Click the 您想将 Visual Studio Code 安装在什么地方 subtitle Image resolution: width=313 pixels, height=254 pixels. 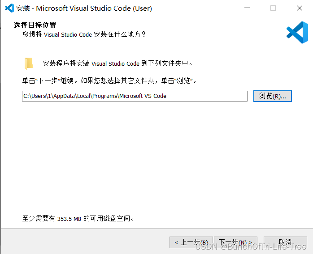pyautogui.click(x=84, y=34)
